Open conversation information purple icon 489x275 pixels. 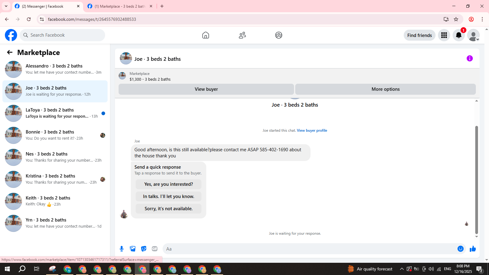click(x=470, y=58)
